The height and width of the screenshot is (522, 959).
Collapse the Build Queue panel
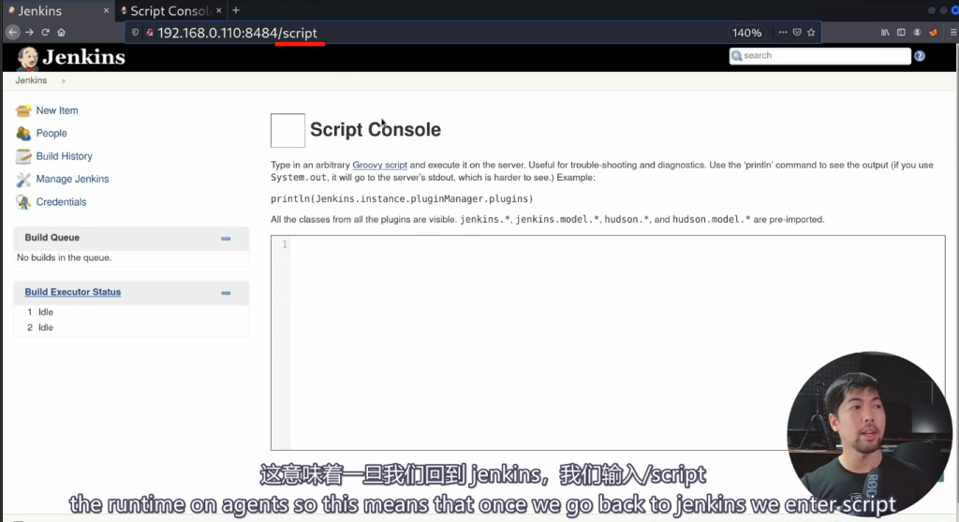[x=226, y=239]
